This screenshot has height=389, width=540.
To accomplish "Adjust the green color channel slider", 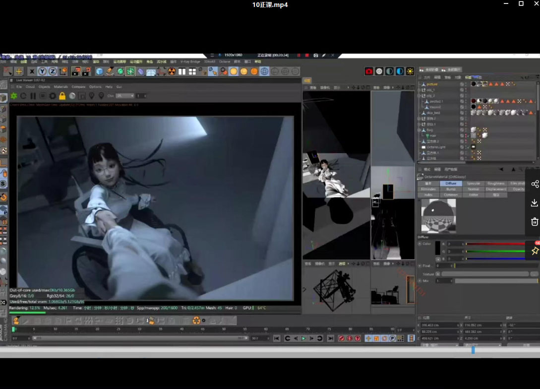I will click(496, 251).
